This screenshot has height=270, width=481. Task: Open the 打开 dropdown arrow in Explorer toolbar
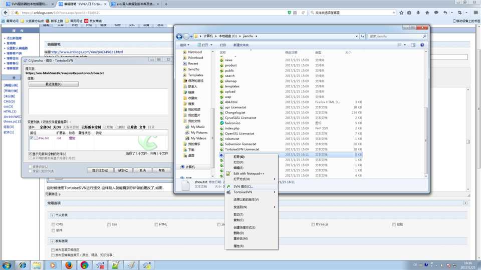(211, 45)
